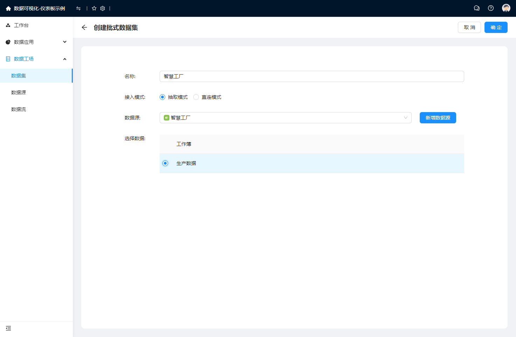This screenshot has height=337, width=516.
Task: Collapse sidebar using bottom menu icon
Action: 8,328
